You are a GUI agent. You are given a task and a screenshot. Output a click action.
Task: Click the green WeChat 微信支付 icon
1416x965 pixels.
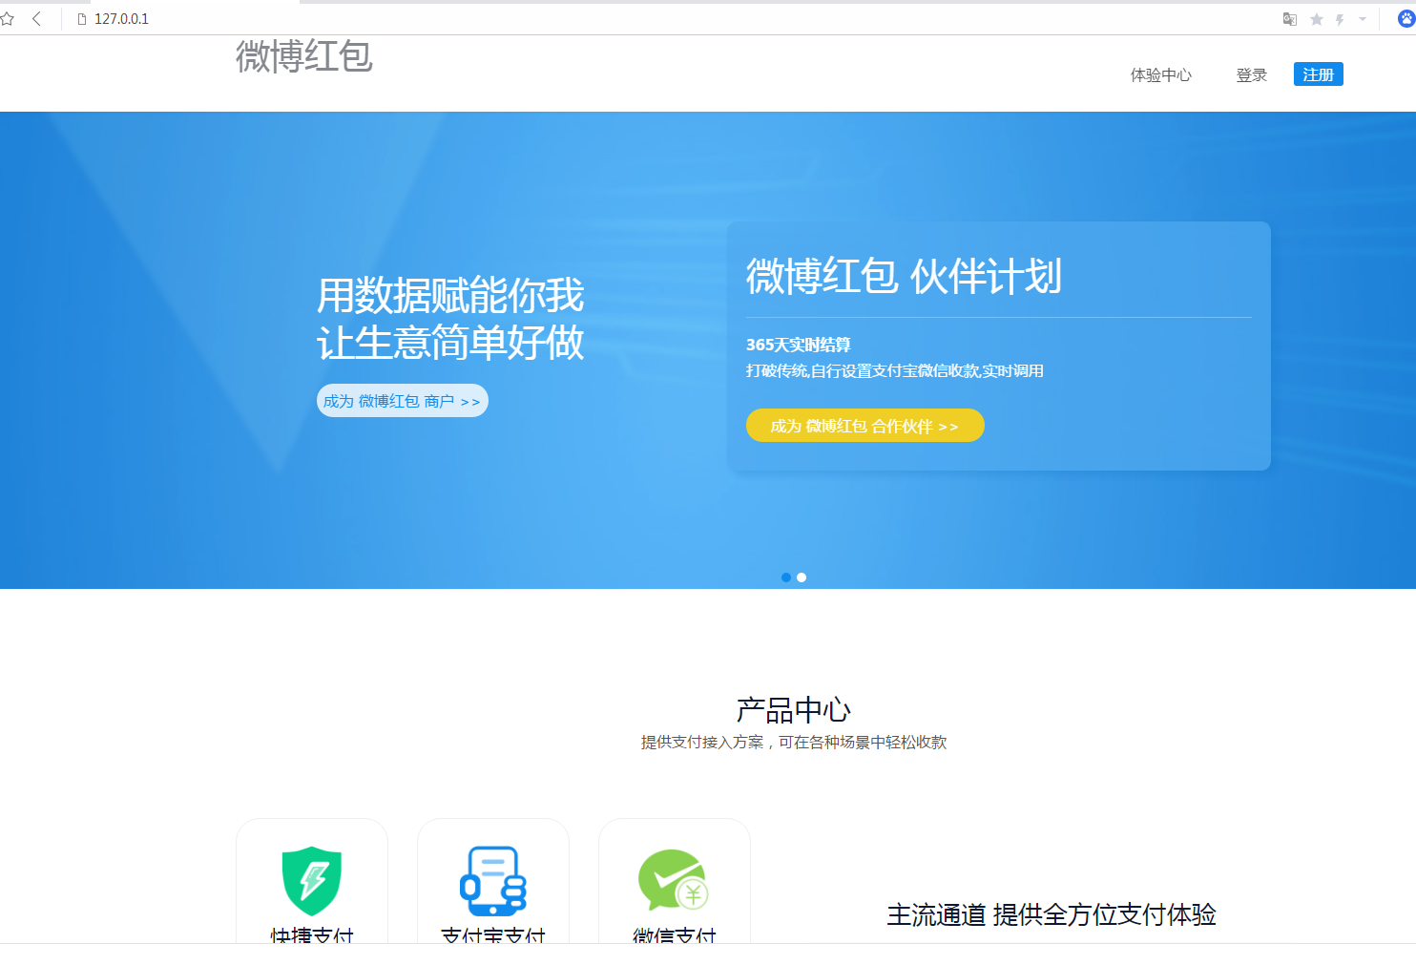pos(674,880)
